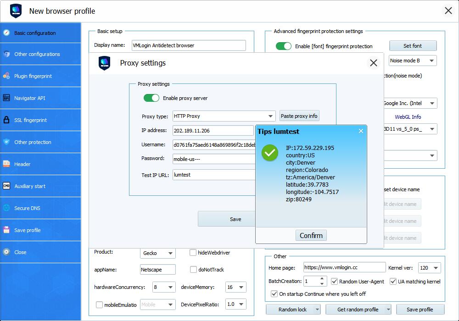Open SSL fingerprint section
The height and width of the screenshot is (321, 459).
[x=40, y=120]
